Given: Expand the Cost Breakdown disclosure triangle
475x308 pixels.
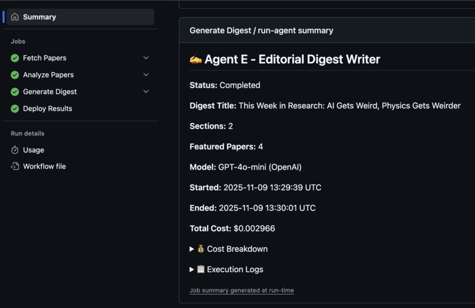Looking at the screenshot, I should [x=192, y=249].
